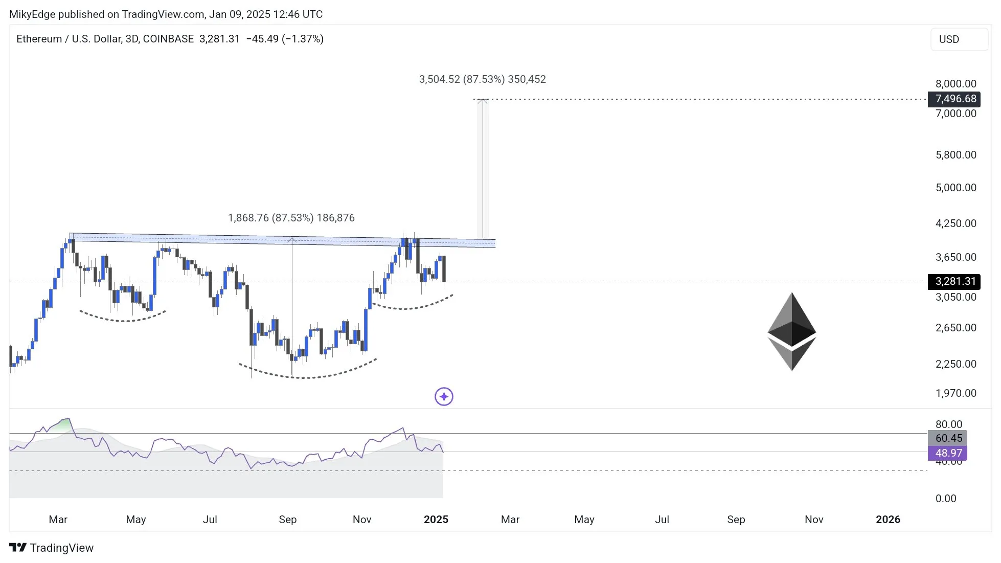Click the upward arrow tip of projection
Viewport: 1001px width, 563px height.
tap(483, 101)
